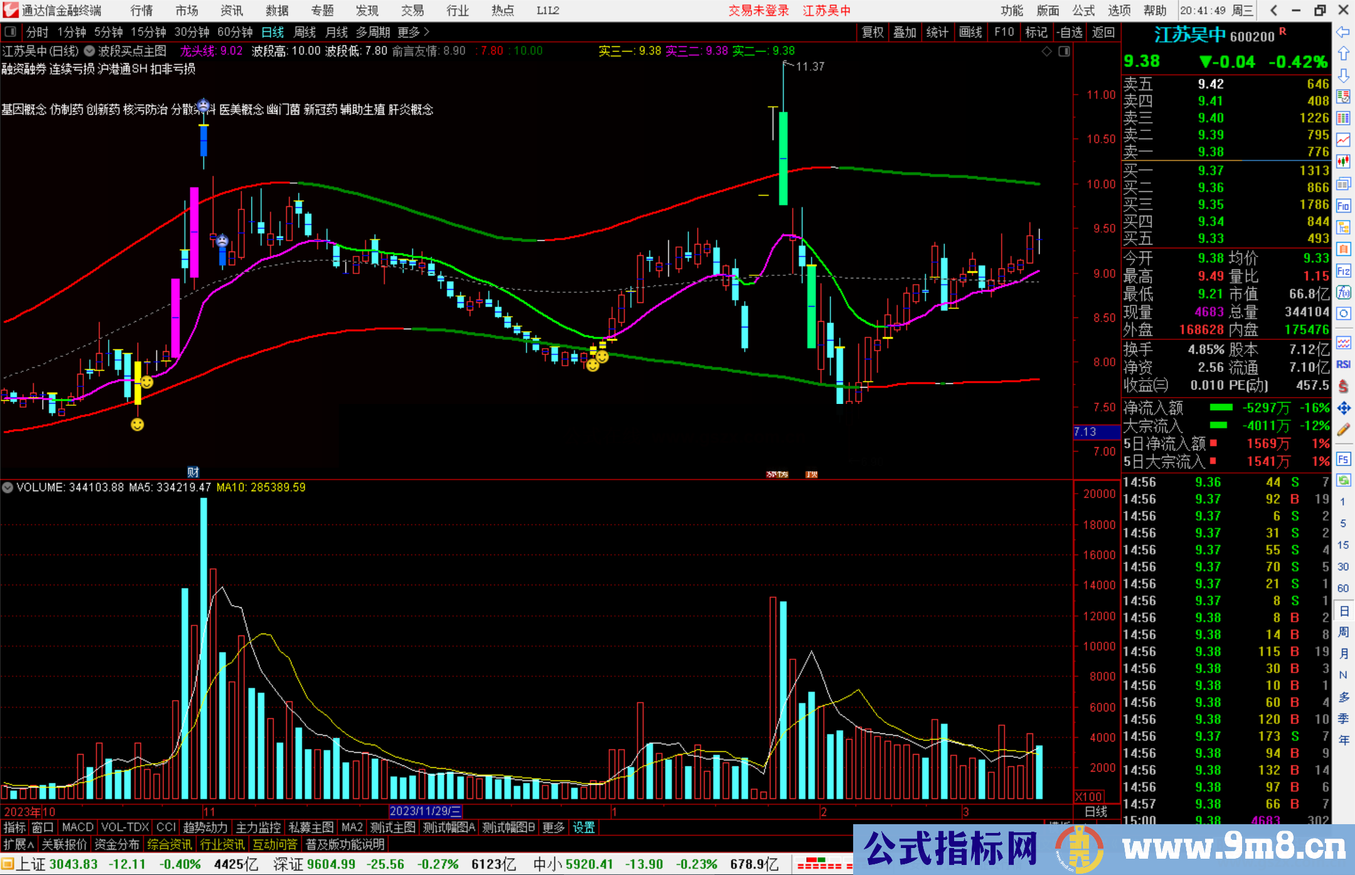Click the 设置 link in indicator bar

pyautogui.click(x=583, y=827)
